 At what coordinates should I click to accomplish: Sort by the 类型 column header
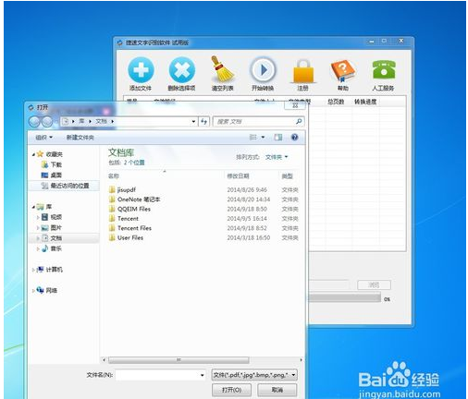(287, 176)
